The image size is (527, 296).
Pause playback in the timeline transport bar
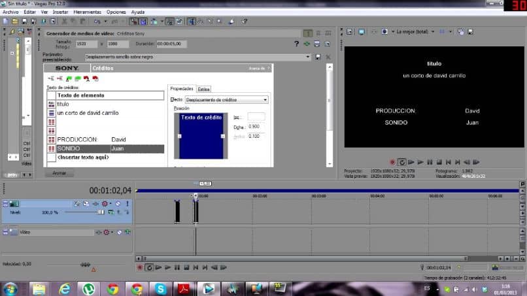[177, 267]
